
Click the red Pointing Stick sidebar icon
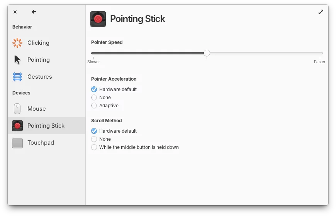coord(17,126)
